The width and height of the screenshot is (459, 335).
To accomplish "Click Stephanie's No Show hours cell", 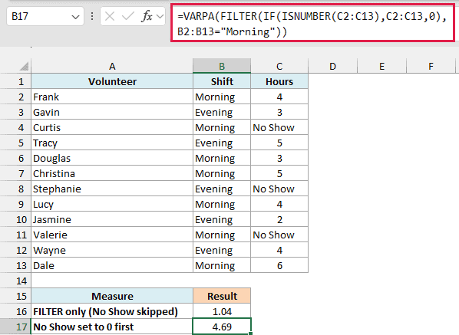I will click(x=279, y=189).
